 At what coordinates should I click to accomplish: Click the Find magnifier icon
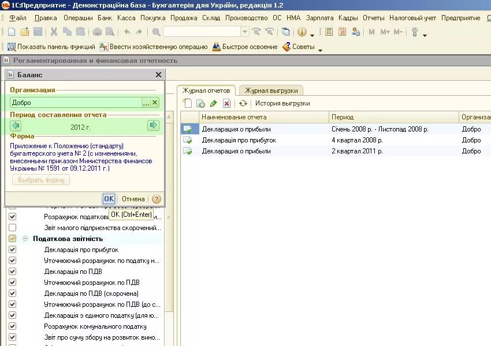[x=156, y=32]
